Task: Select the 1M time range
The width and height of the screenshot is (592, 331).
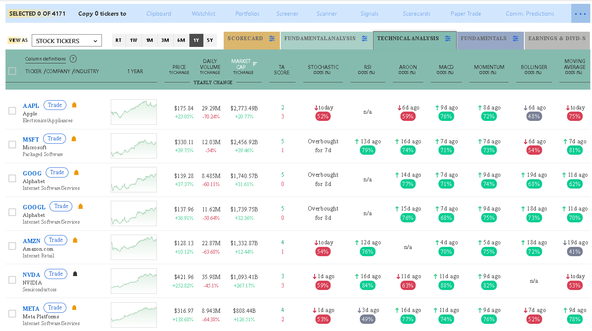Action: [149, 41]
